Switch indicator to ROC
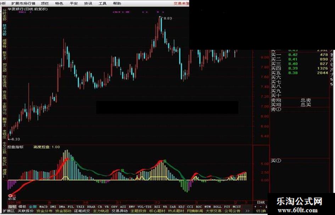Image resolution: width=335 pixels, height=215 pixels. tap(199, 207)
